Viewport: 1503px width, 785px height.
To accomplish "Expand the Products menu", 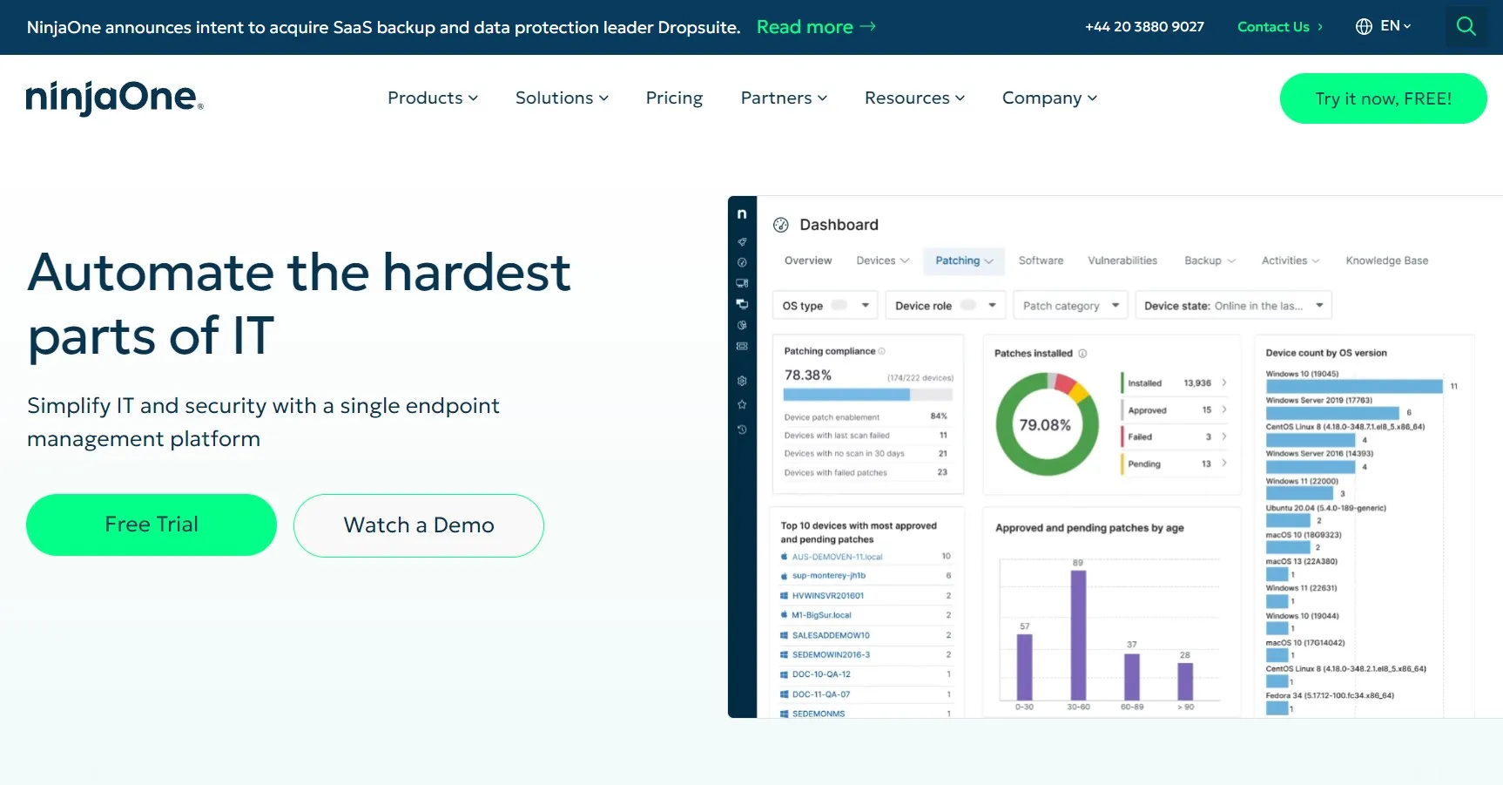I will 433,98.
